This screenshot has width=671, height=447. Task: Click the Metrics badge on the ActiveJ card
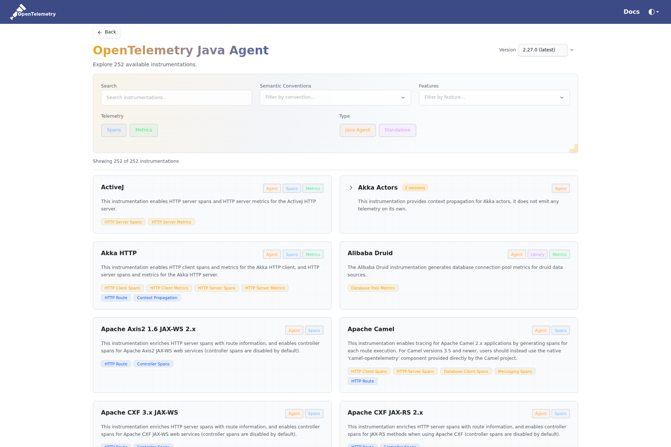click(x=313, y=188)
